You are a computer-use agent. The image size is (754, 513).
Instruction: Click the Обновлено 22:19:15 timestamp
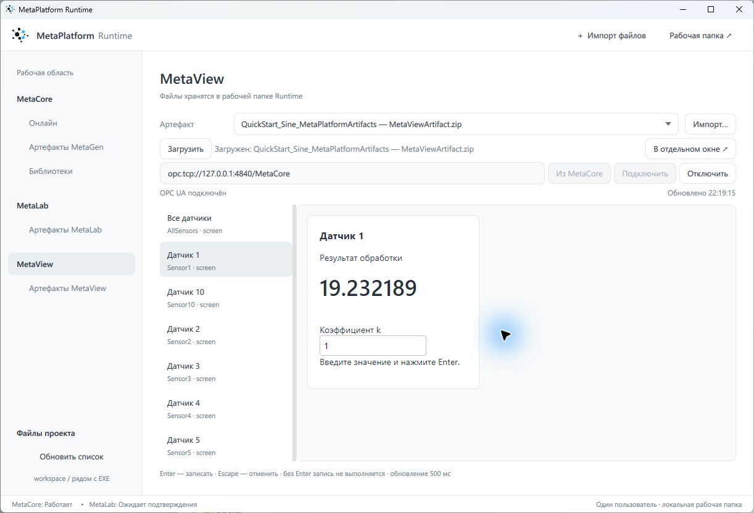click(x=702, y=193)
